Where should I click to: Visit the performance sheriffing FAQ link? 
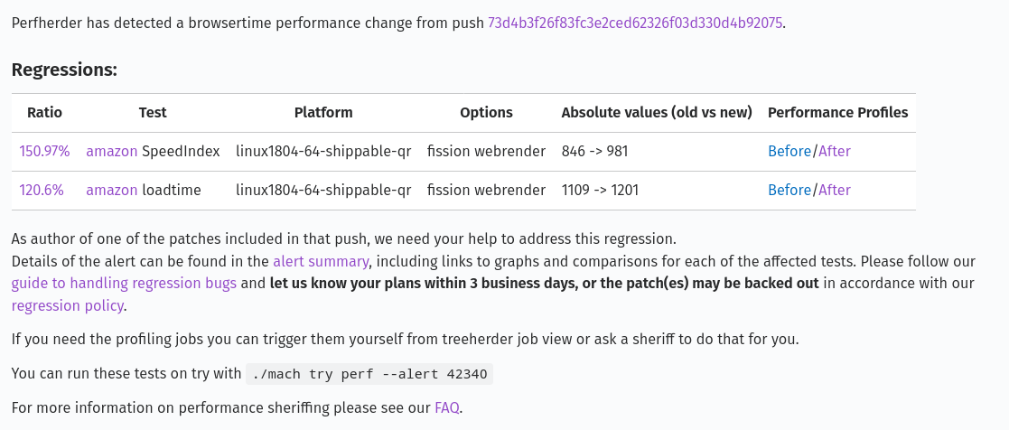click(447, 408)
